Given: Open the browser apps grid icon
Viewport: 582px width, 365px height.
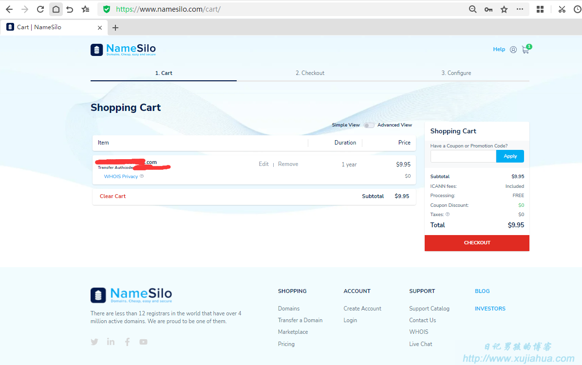Looking at the screenshot, I should point(540,9).
